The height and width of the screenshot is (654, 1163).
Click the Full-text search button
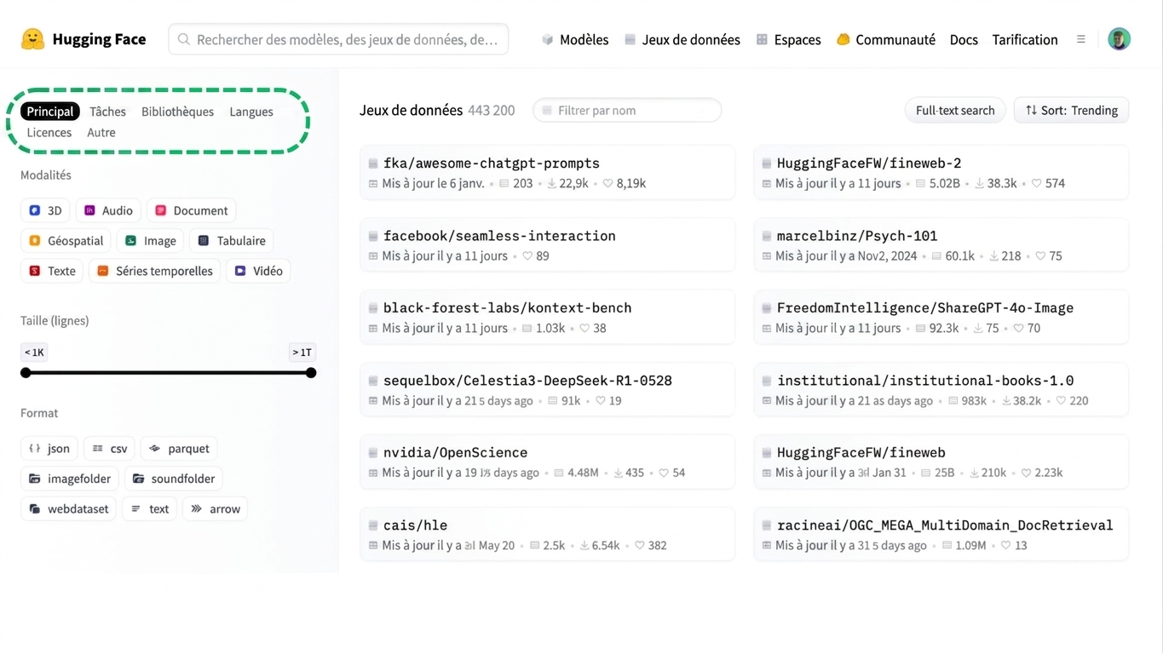coord(955,110)
